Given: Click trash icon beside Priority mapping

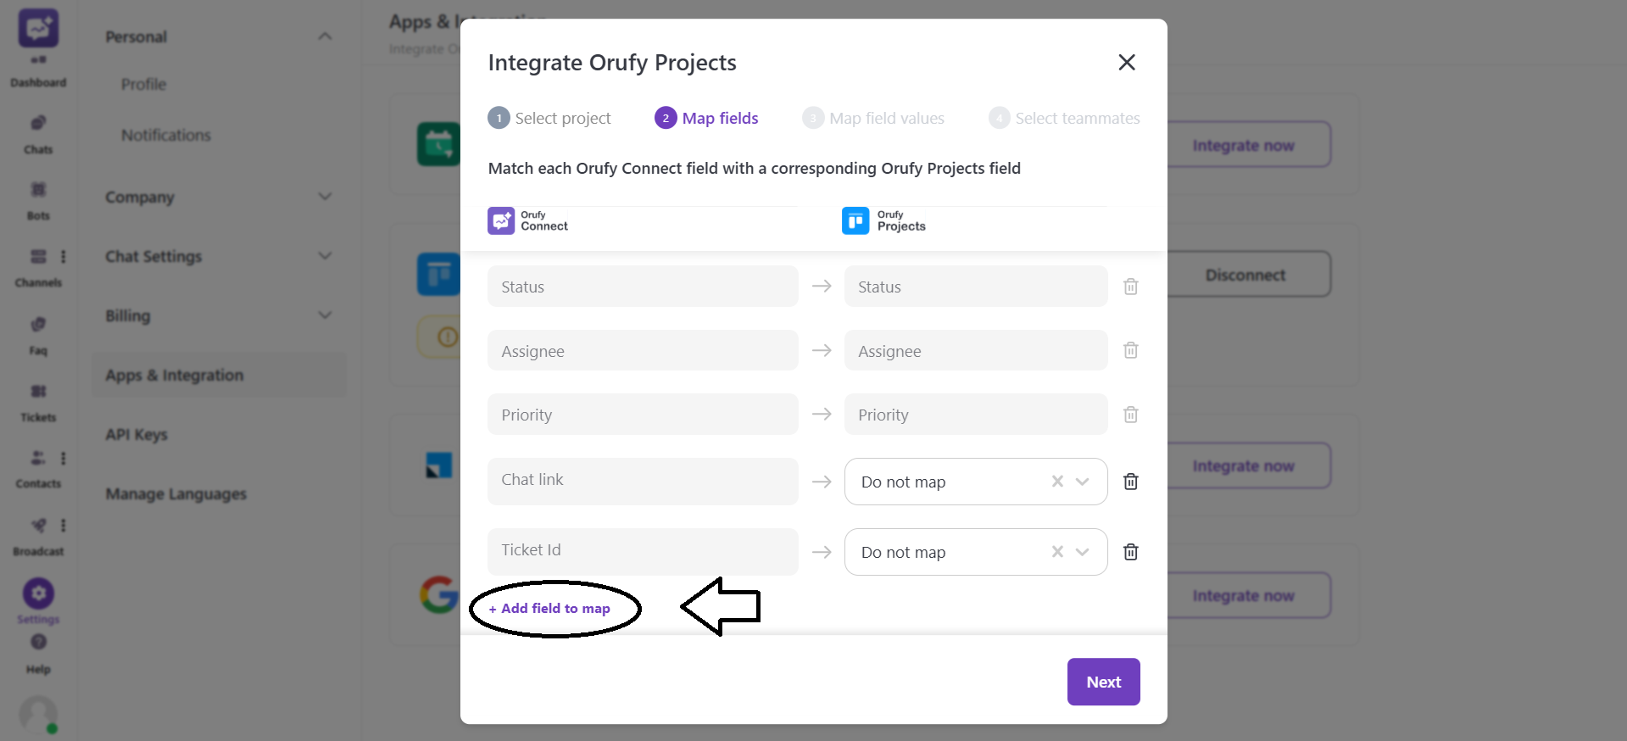Looking at the screenshot, I should click(x=1130, y=415).
